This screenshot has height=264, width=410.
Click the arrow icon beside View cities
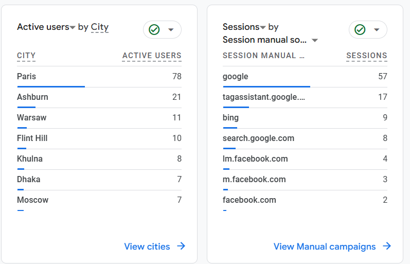point(181,246)
